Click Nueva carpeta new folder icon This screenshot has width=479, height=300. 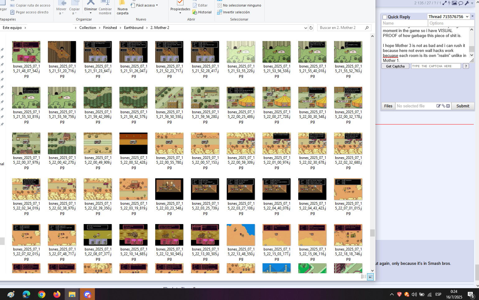[122, 3]
